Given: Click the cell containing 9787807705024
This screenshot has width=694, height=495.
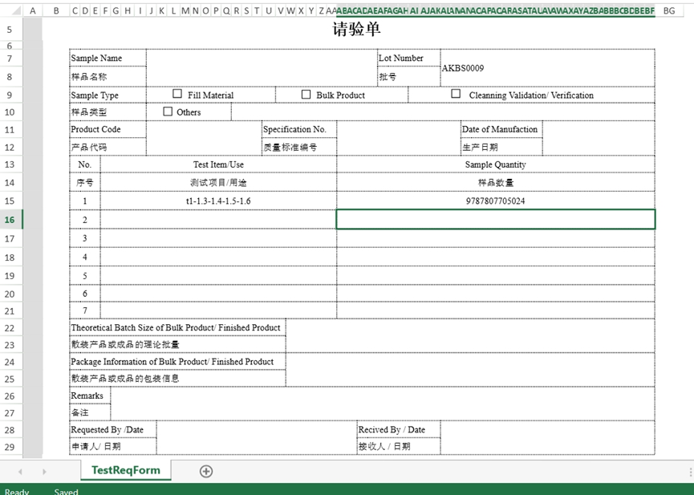Looking at the screenshot, I should [495, 201].
